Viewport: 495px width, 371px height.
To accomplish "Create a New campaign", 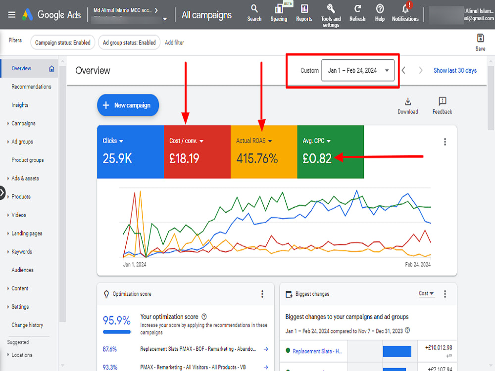I will pyautogui.click(x=128, y=105).
